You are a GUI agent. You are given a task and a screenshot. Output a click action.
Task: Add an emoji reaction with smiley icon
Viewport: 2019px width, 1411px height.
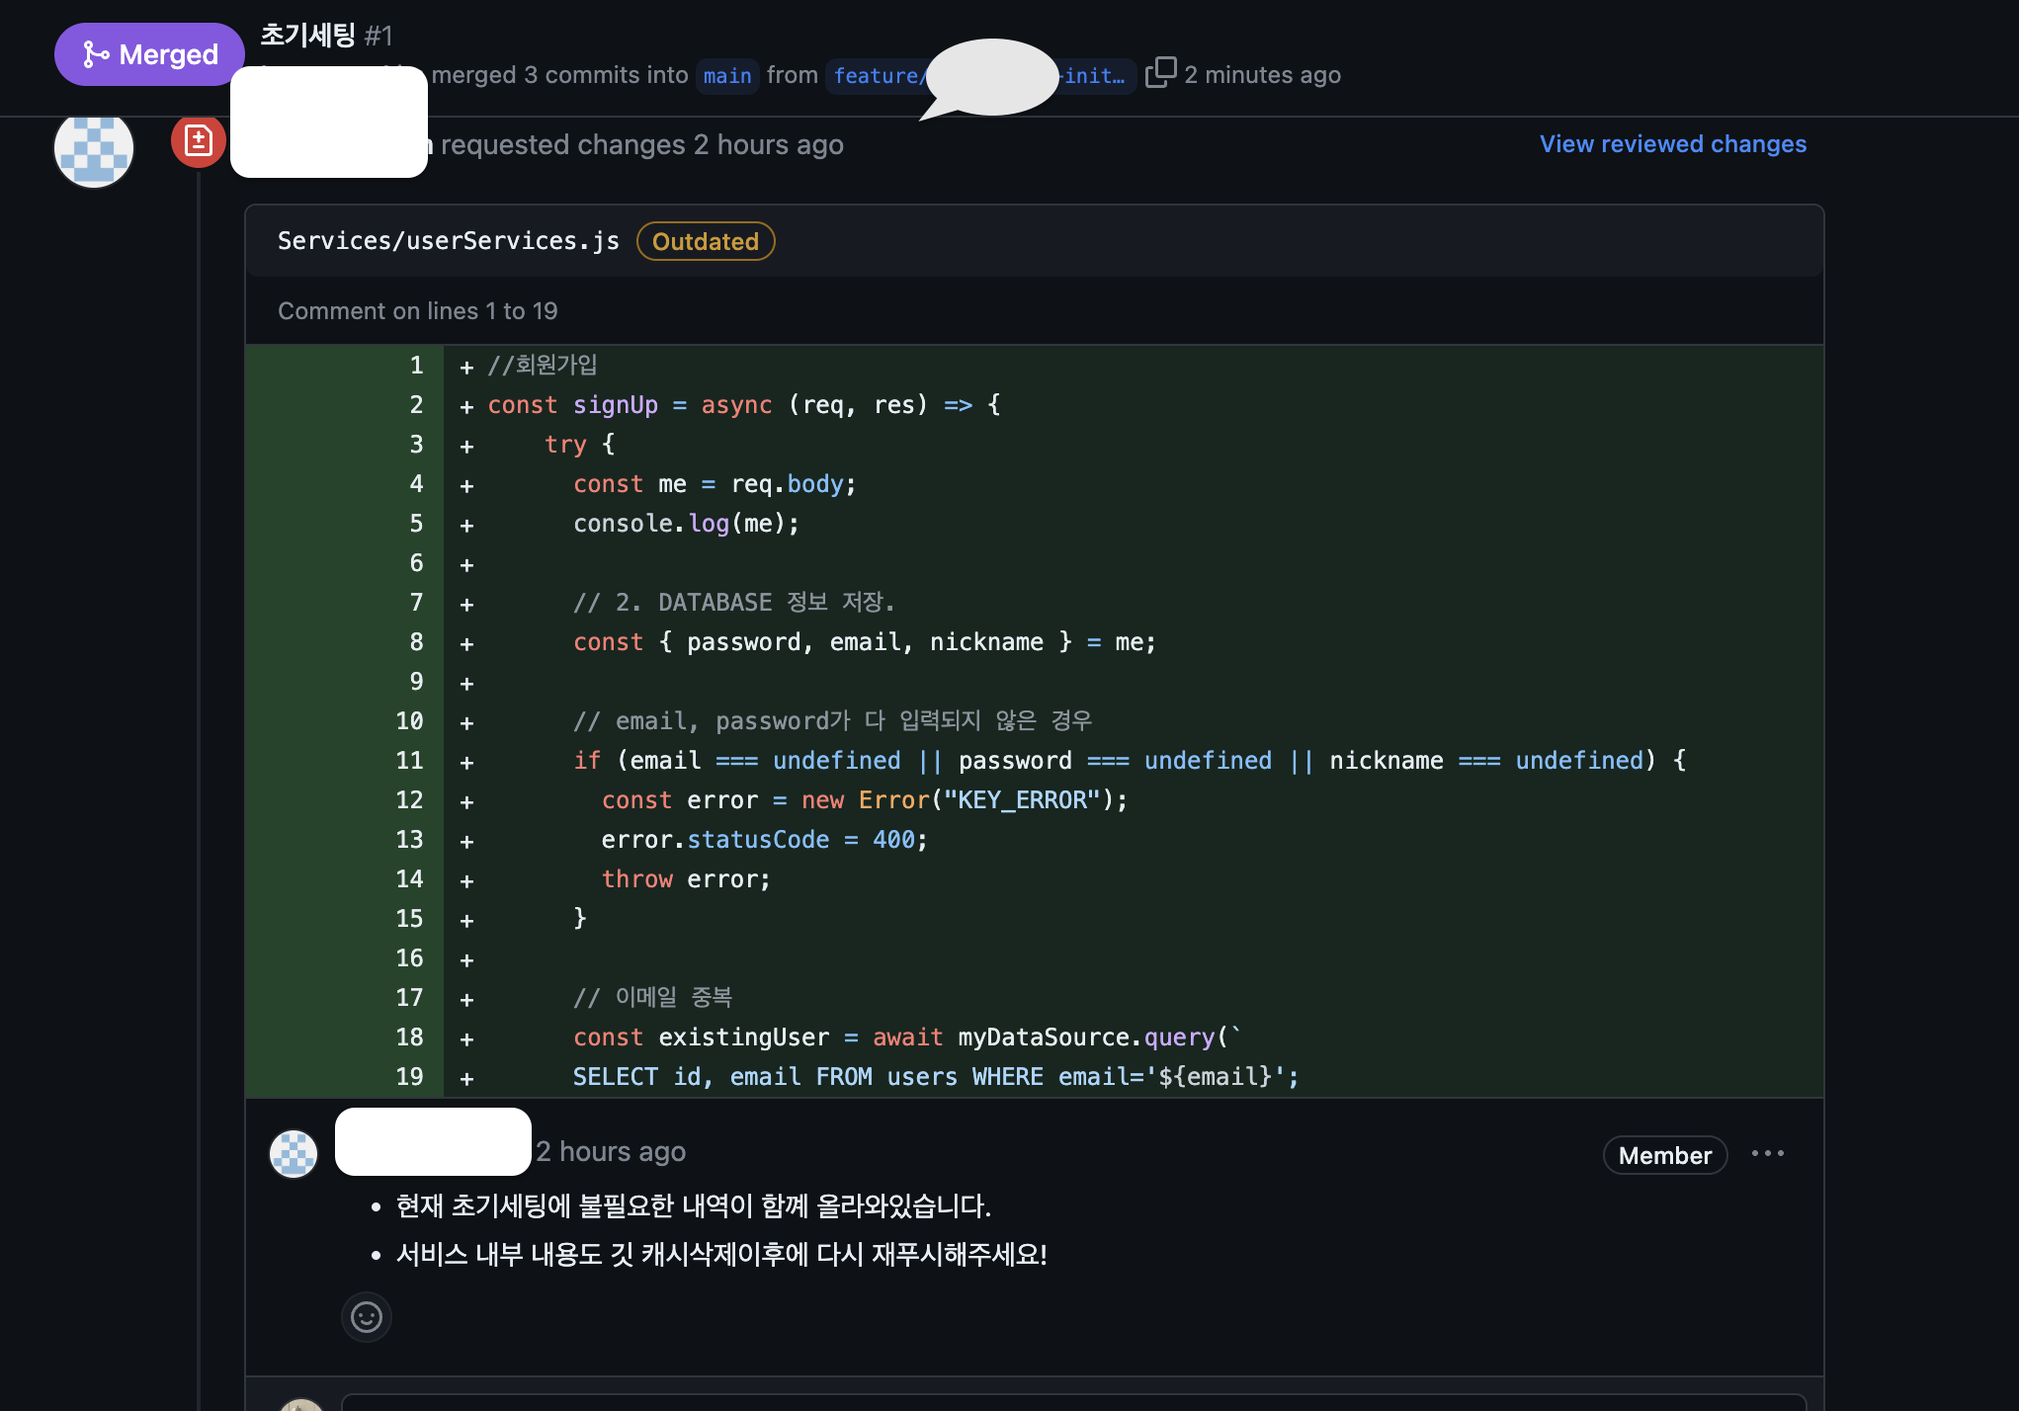367,1317
